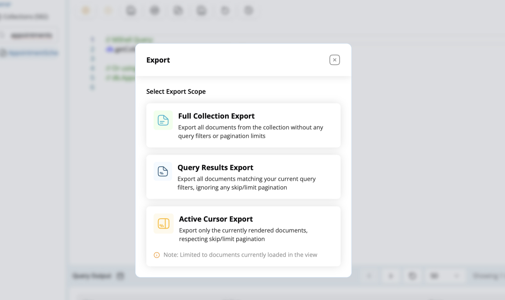
Task: Click the first orange icon in top toolbar
Action: [x=86, y=10]
